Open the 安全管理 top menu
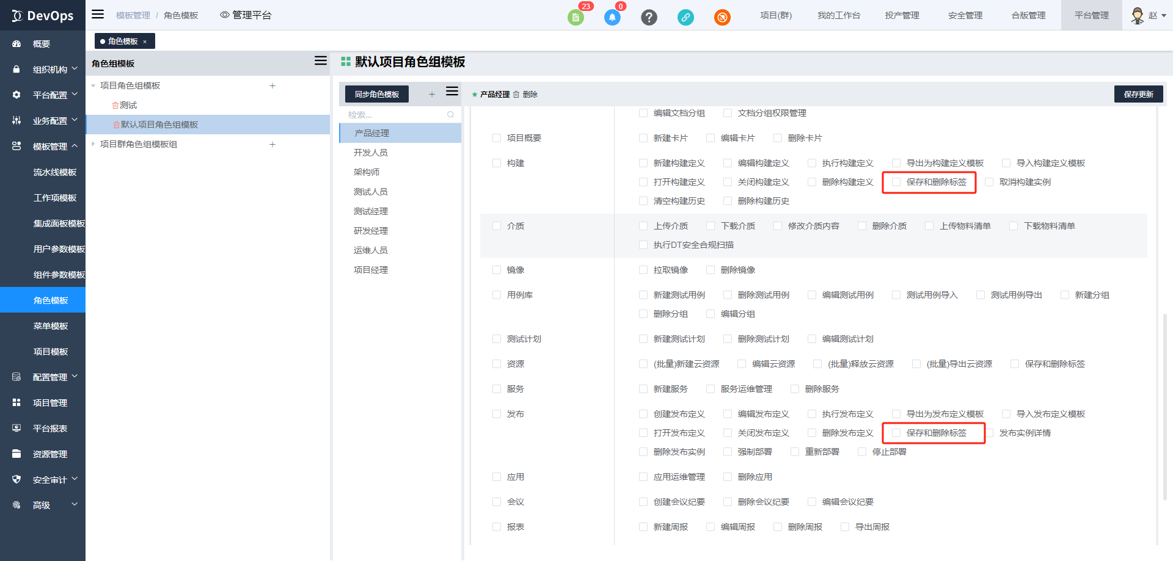The image size is (1173, 561). (965, 15)
